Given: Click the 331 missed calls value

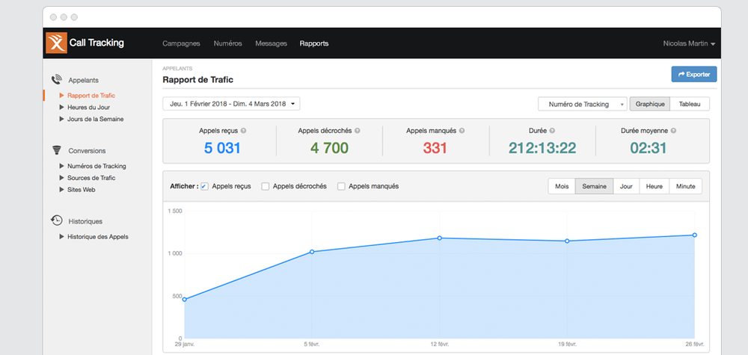Looking at the screenshot, I should pos(435,148).
